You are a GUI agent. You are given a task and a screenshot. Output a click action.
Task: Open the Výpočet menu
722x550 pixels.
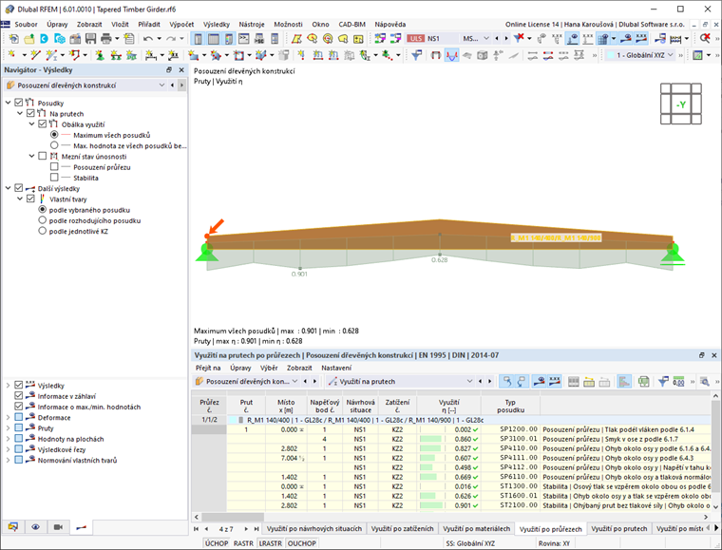[x=181, y=23]
